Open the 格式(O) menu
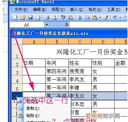The width and height of the screenshot is (128, 122). pos(95,10)
